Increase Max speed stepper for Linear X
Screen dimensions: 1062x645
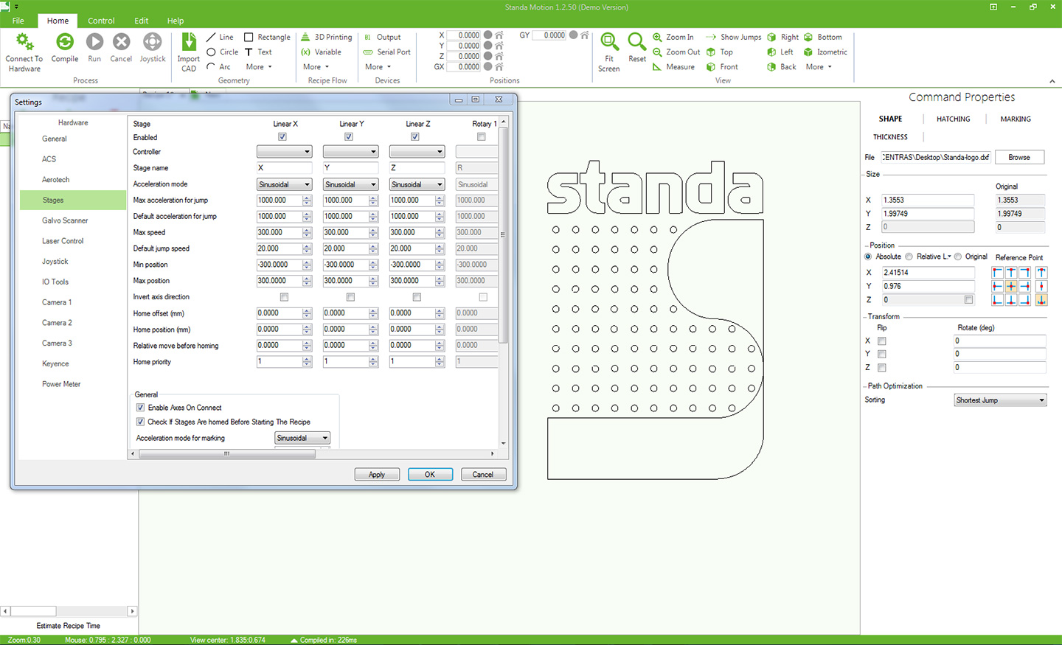pos(307,230)
